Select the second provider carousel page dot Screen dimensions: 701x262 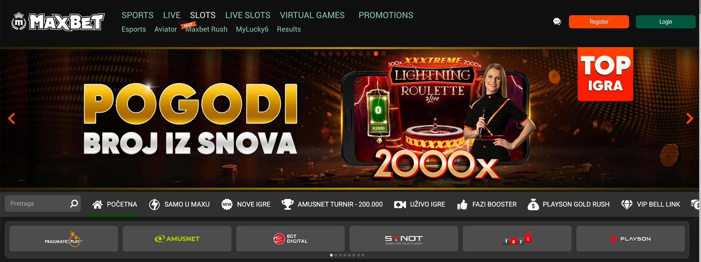pos(336,255)
